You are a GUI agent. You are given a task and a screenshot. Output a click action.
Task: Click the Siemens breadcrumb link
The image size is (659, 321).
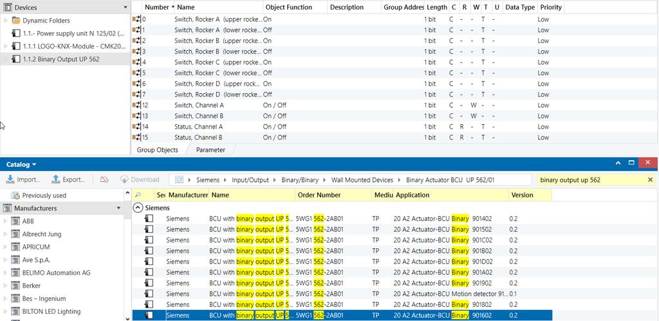[208, 180]
